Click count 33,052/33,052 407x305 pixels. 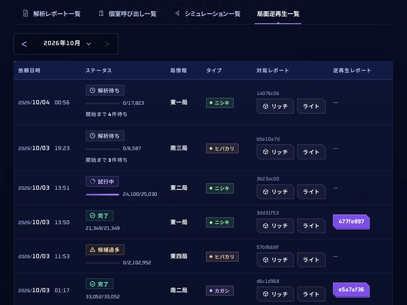(103, 297)
